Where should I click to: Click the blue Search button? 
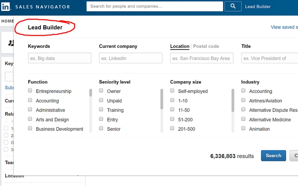(273, 155)
